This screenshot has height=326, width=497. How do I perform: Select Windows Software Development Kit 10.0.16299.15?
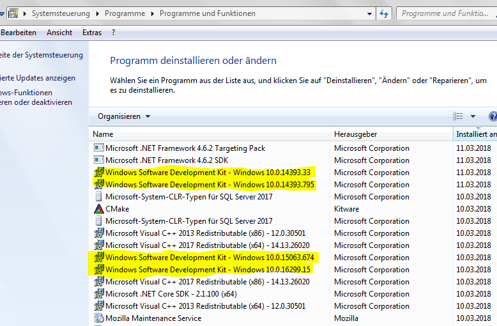[208, 270]
